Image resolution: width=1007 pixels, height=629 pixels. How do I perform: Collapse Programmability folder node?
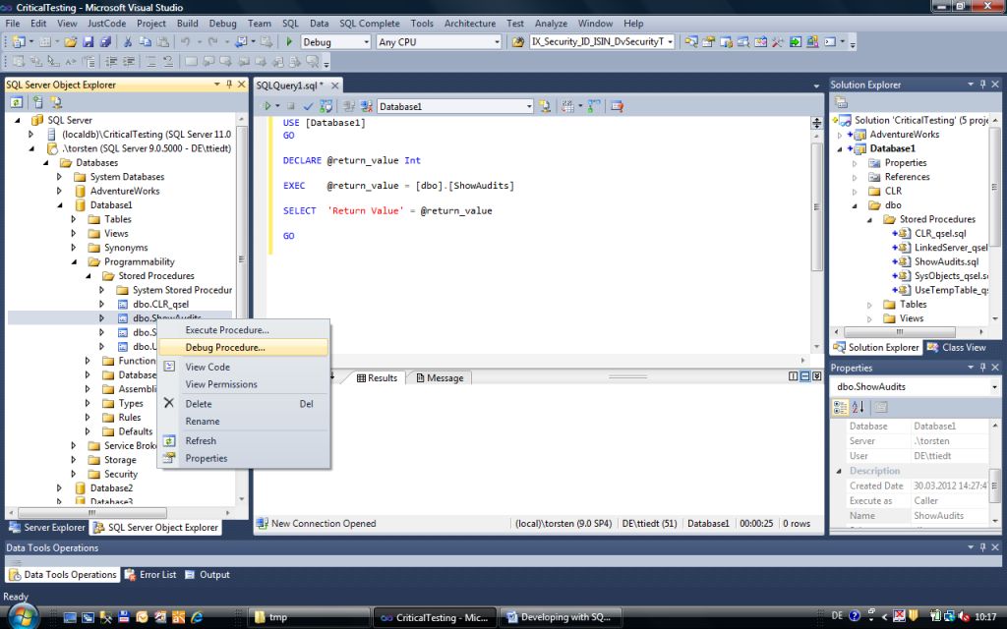[x=73, y=261]
